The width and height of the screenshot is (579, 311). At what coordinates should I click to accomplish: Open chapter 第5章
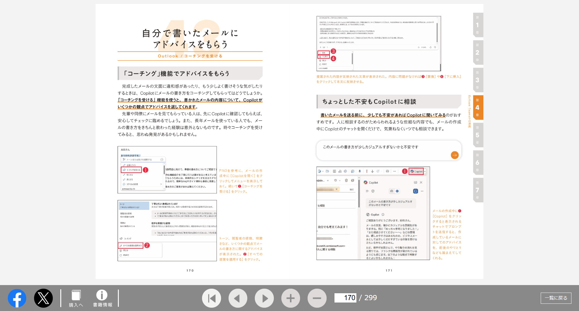point(478,135)
